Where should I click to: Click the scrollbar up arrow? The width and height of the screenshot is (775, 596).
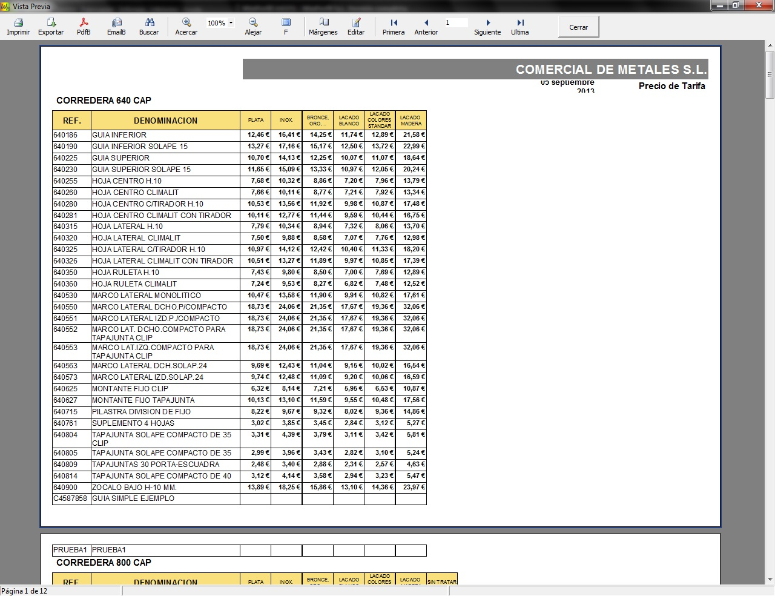(770, 45)
